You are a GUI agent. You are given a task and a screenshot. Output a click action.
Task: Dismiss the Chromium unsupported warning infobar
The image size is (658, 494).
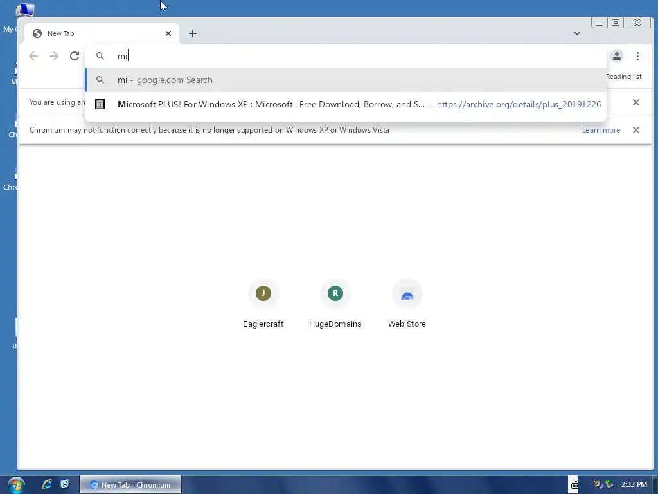636,130
